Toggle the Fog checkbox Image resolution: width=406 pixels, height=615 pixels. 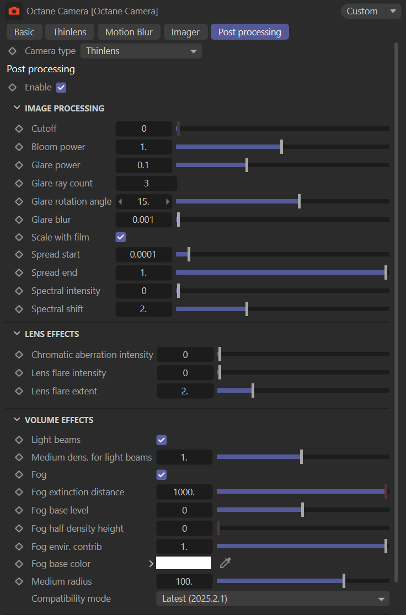162,474
